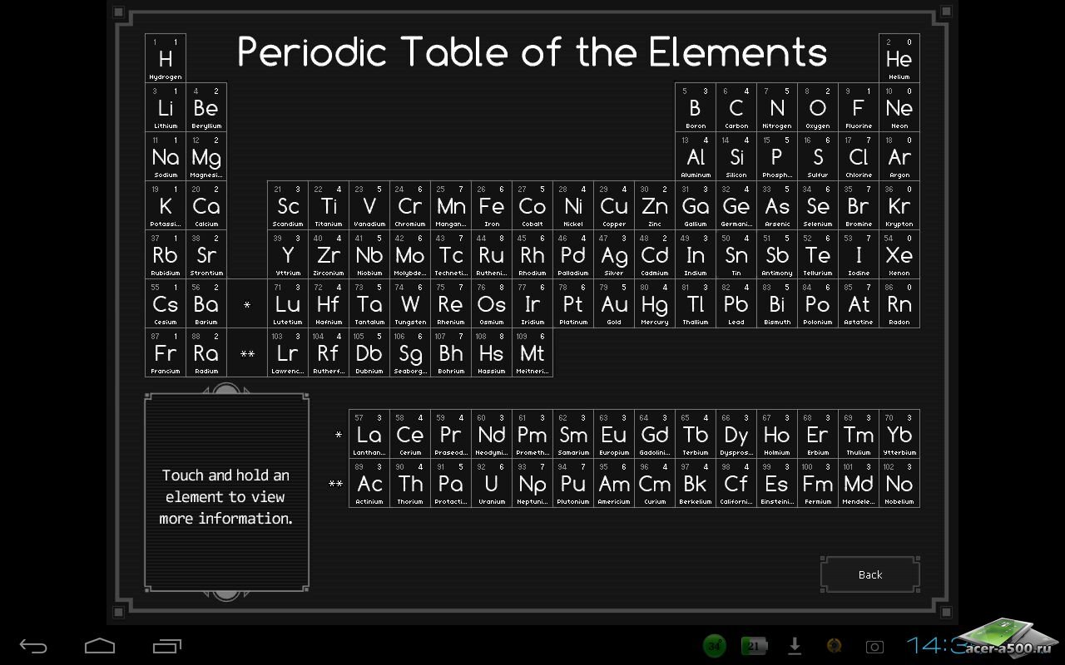The image size is (1065, 665).
Task: Tap the camera screenshot status icon
Action: click(874, 647)
